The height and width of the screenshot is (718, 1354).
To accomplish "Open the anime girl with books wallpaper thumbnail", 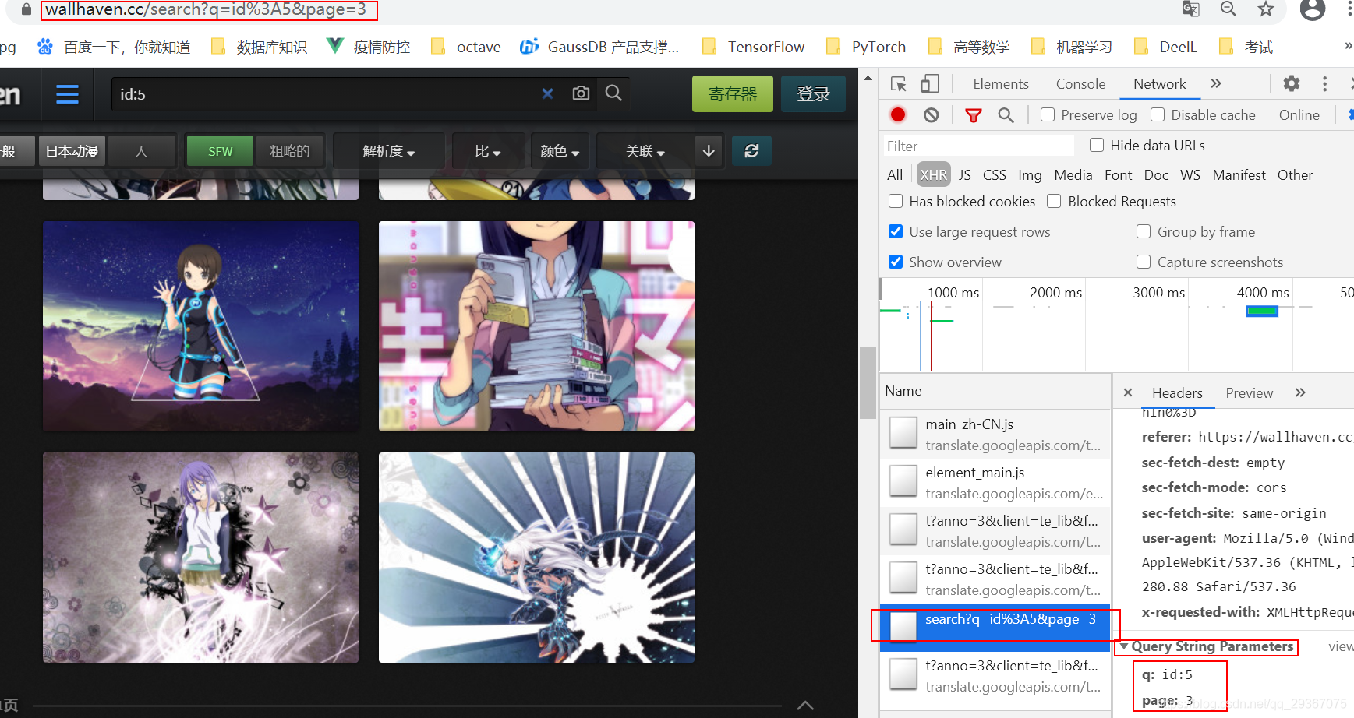I will click(536, 326).
